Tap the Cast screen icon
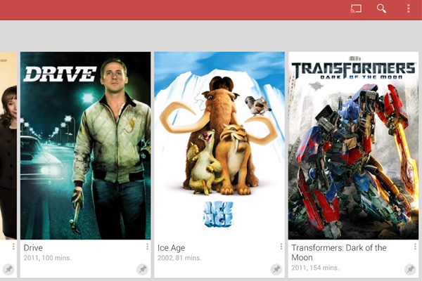The image size is (422, 281). click(x=356, y=8)
